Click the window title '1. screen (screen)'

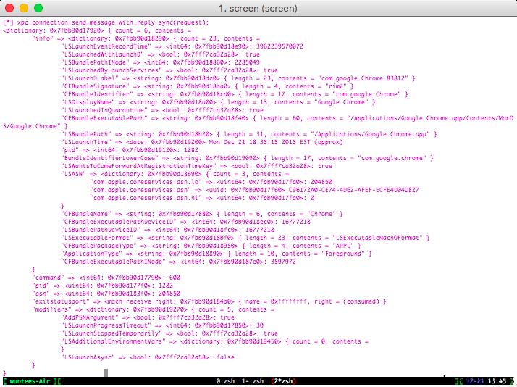[258, 8]
